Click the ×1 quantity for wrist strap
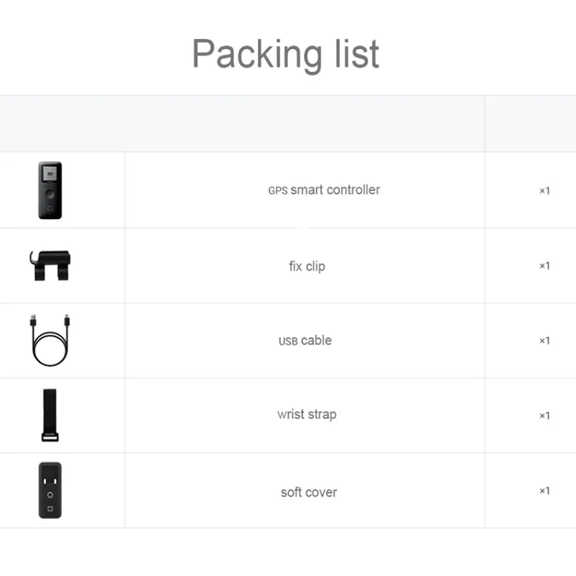 (x=544, y=415)
